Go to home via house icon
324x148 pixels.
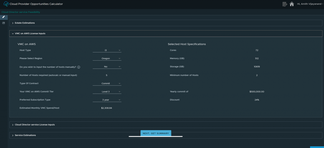tap(292, 4)
